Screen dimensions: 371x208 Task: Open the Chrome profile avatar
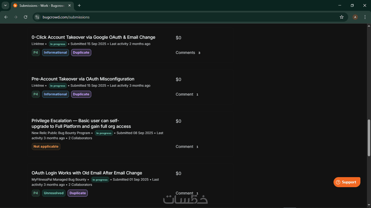pos(355,17)
